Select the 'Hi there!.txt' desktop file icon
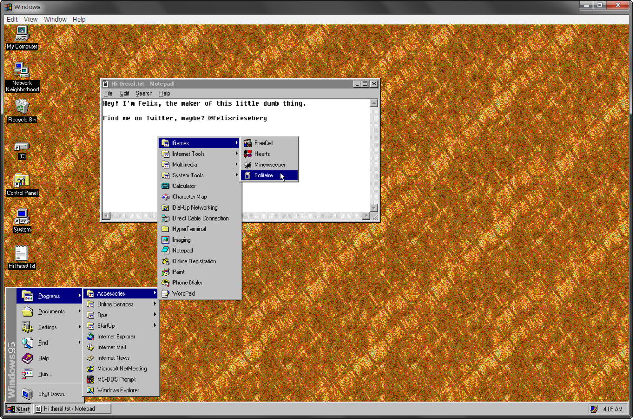 click(22, 258)
